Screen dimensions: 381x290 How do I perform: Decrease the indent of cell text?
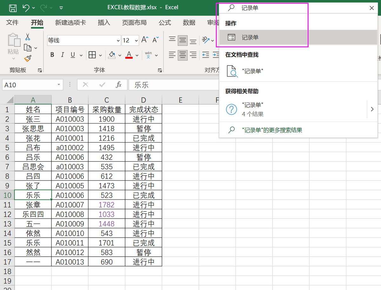(206, 55)
